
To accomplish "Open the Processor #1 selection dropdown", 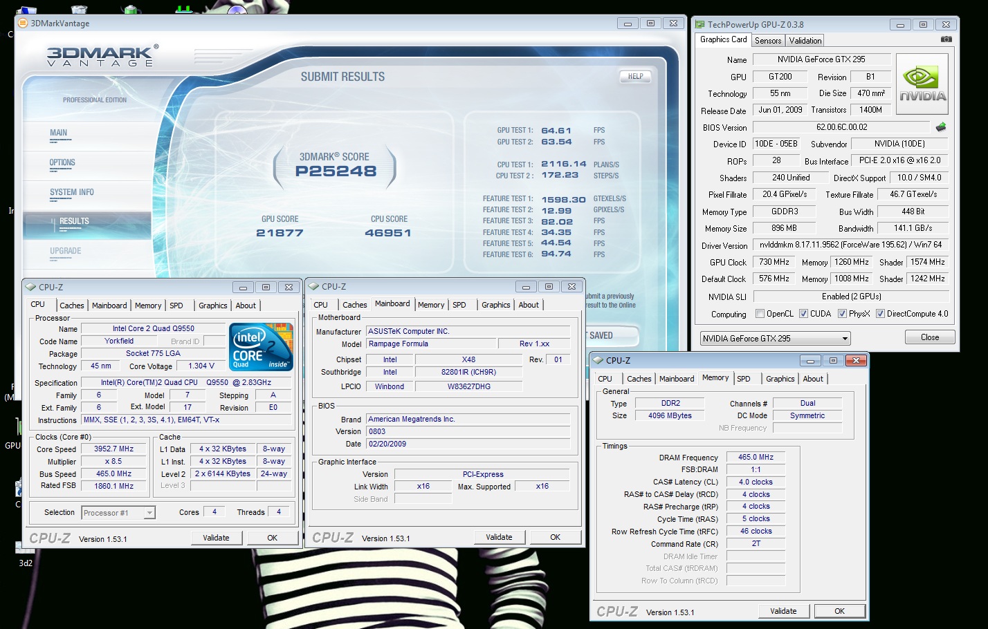I will [x=118, y=513].
